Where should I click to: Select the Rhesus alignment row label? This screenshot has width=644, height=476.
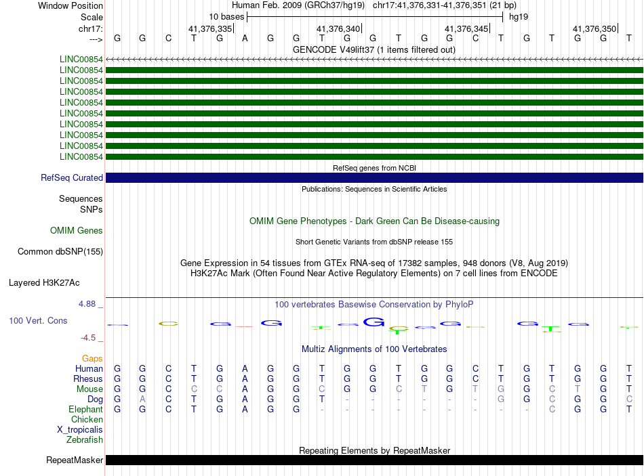[x=88, y=378]
